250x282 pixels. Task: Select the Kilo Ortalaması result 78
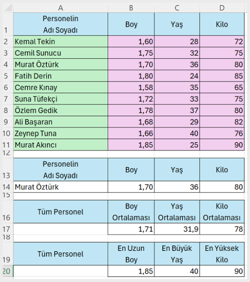coord(222,229)
